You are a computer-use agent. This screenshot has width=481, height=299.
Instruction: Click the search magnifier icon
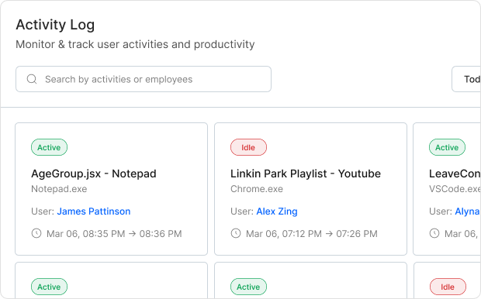[x=32, y=79]
